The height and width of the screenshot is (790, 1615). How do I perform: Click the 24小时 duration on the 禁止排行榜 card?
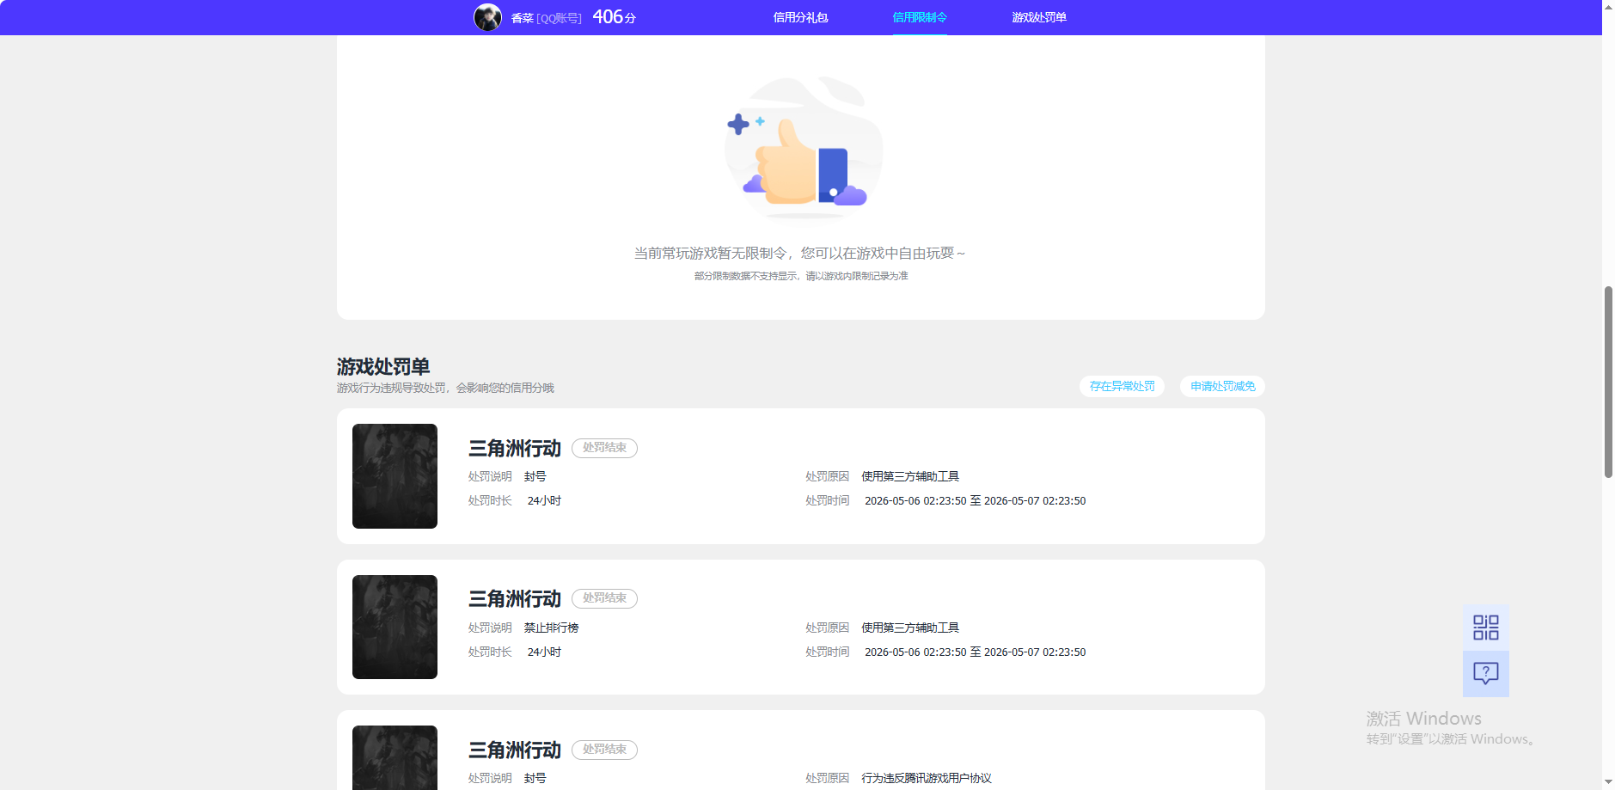click(544, 652)
